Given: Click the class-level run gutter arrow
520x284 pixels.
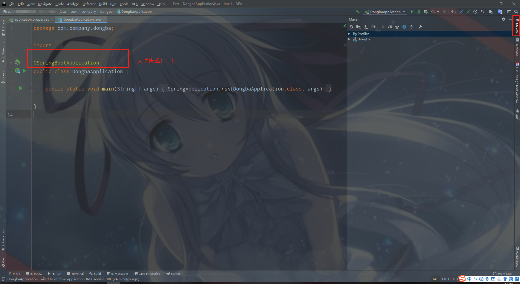Looking at the screenshot, I should tap(24, 71).
